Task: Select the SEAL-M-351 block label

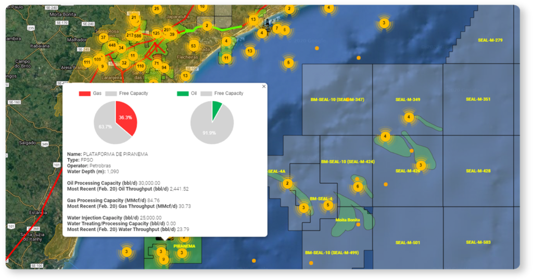Action: (x=478, y=99)
